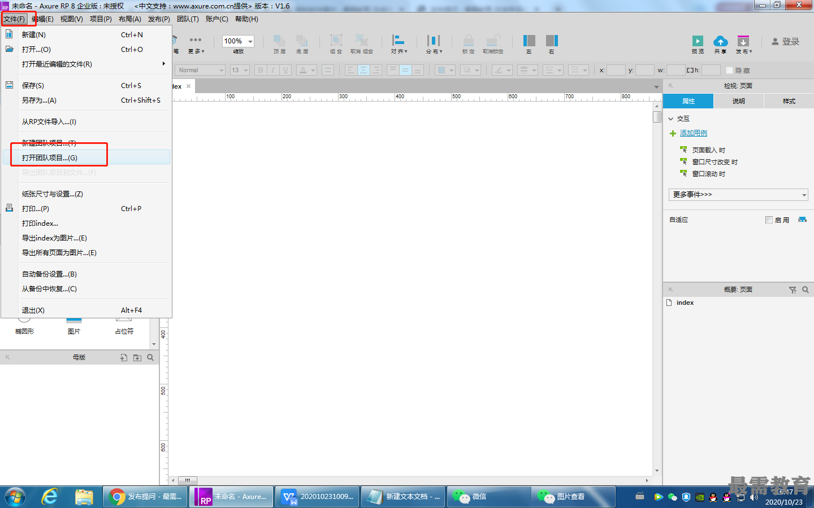Viewport: 814px width, 508px height.
Task: Select 从RP文件导入...(I) menu item
Action: (86, 121)
